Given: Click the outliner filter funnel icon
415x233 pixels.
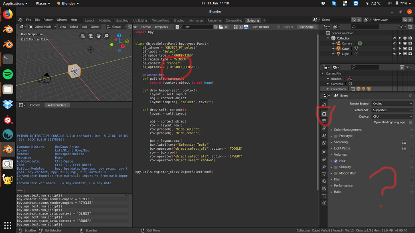Looking at the screenshot, I should click(401, 27).
